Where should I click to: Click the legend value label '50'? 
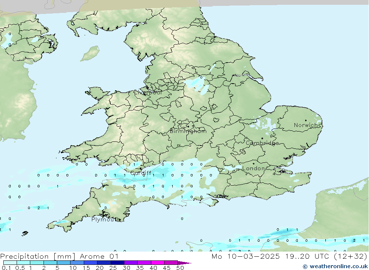point(180,268)
